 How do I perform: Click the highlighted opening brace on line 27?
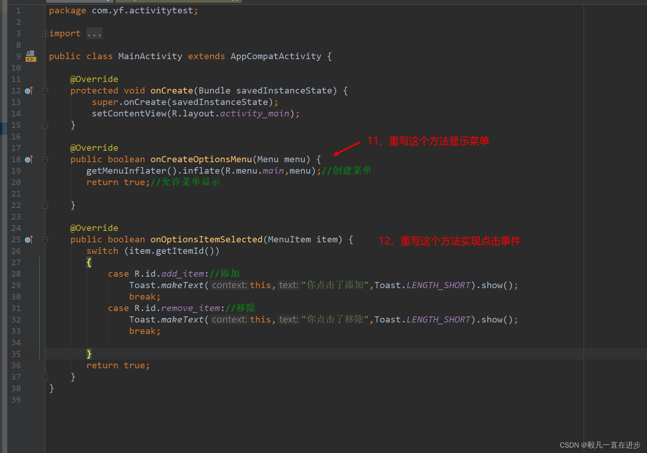tap(89, 263)
